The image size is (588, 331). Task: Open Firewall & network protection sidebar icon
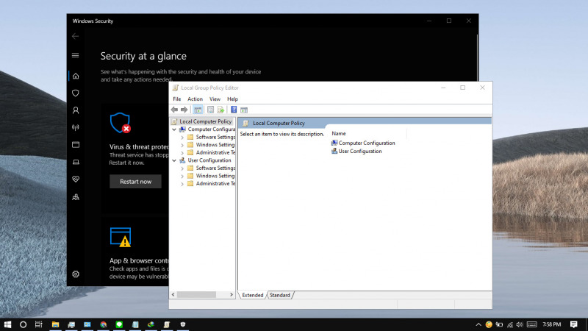(x=76, y=127)
